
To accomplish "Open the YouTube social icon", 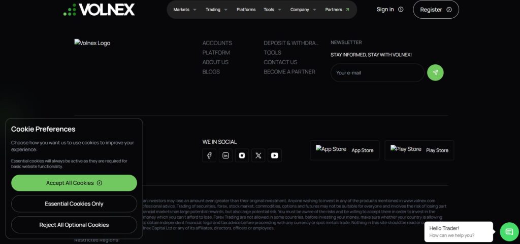I will [x=274, y=155].
